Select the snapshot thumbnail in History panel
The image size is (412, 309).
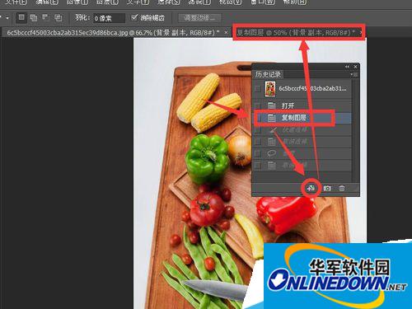[x=270, y=89]
